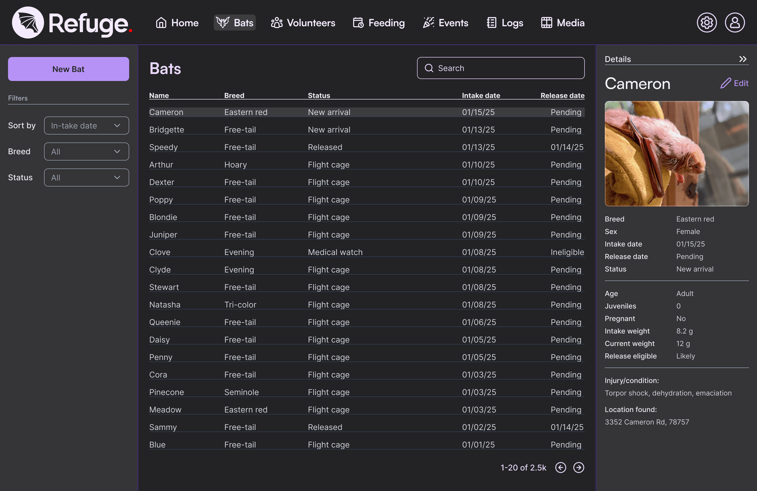Go to previous page of bats
Viewport: 757px width, 491px height.
560,467
